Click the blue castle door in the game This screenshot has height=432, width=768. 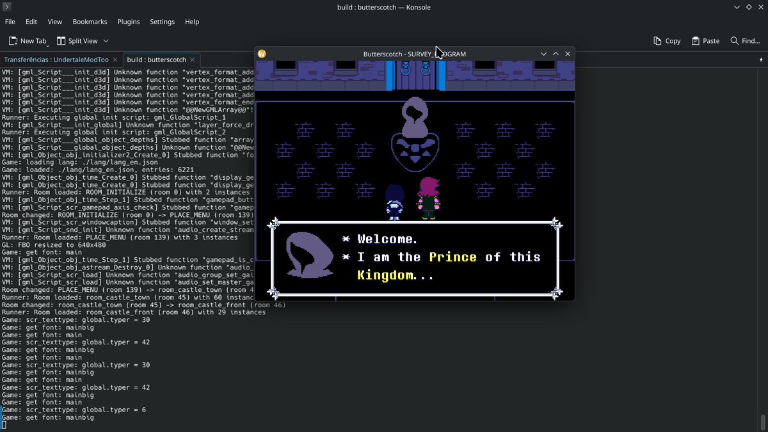coord(415,76)
